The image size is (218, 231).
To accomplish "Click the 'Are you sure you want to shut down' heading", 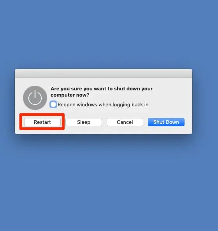I will 102,89.
